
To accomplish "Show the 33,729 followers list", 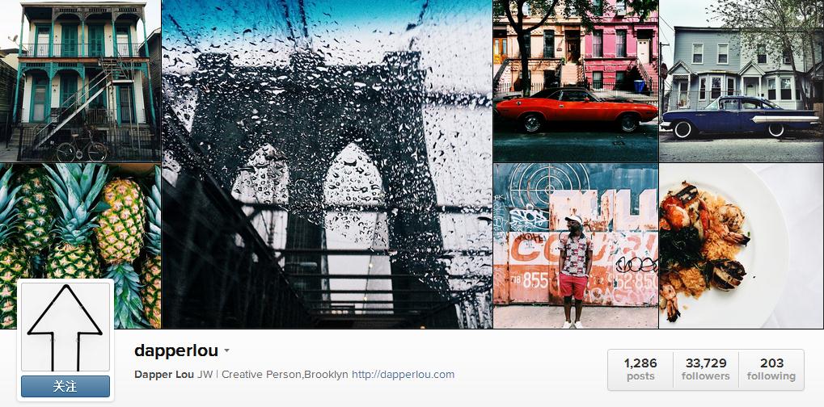I will [706, 369].
